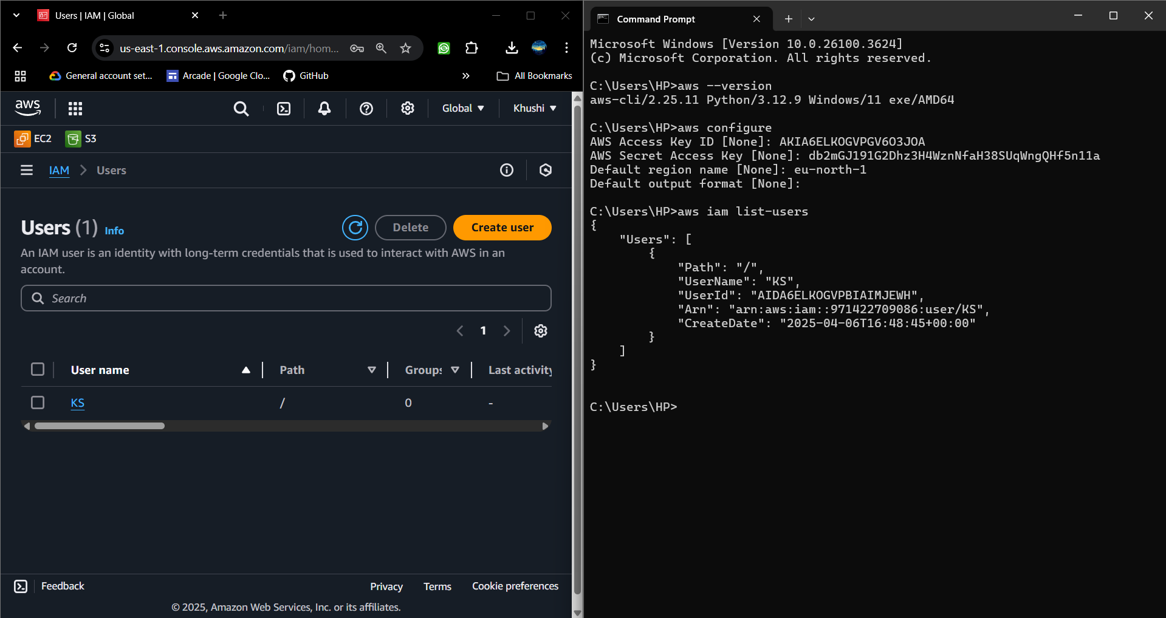
Task: Open the AWS notifications bell
Action: tap(324, 109)
